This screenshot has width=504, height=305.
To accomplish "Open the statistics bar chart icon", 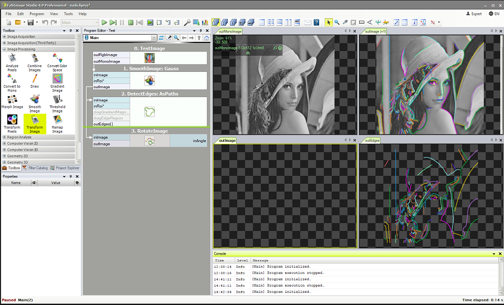I will click(205, 23).
